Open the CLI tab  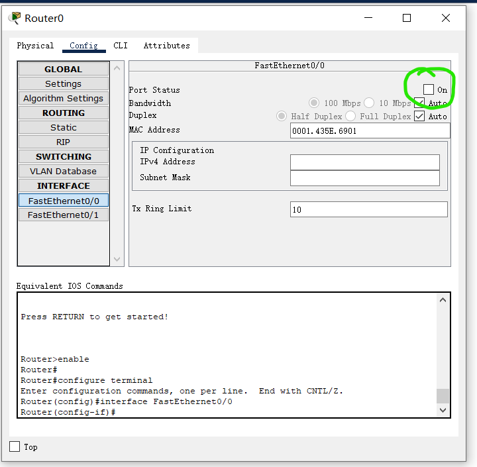pos(121,46)
